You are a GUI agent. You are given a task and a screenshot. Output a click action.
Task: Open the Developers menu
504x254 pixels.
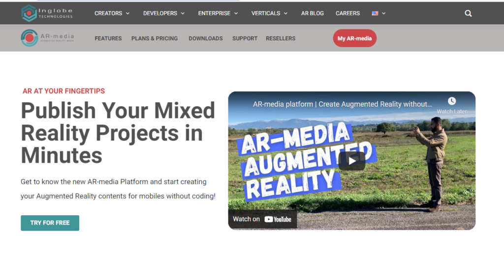coord(160,13)
